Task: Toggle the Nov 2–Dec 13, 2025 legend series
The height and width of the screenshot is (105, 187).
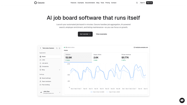Action: coord(97,92)
